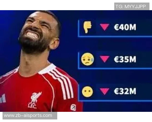Viewport: 152px width, 122px height.
Task: Click the sleeve badge on red jersey
Action: (x=73, y=108)
